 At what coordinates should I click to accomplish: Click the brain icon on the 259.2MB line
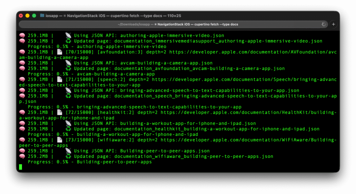coord(22,156)
